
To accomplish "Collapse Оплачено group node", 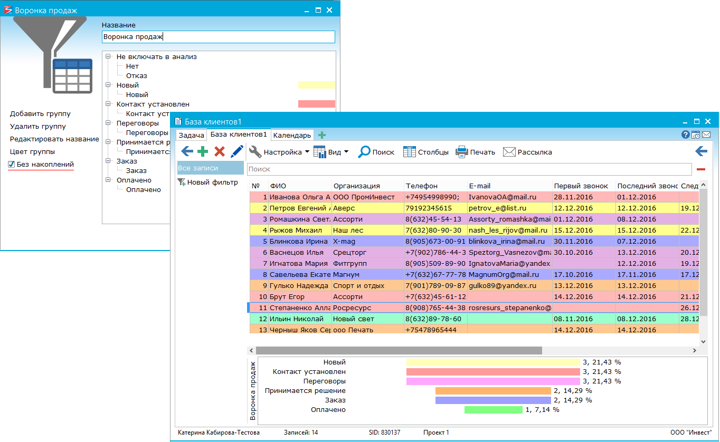I will click(109, 180).
